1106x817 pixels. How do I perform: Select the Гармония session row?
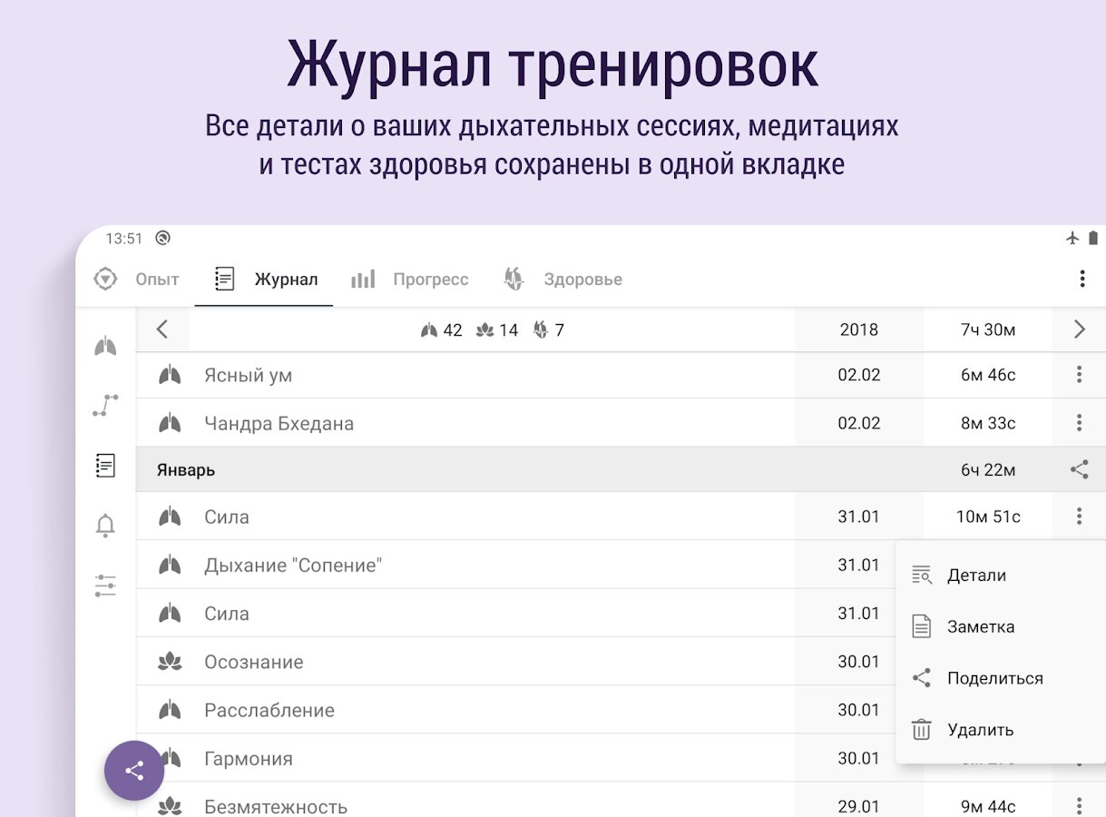coord(515,758)
